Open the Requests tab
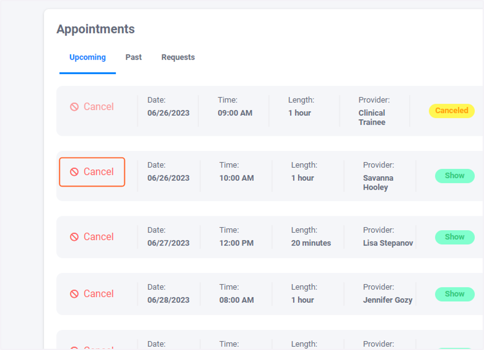 tap(178, 57)
